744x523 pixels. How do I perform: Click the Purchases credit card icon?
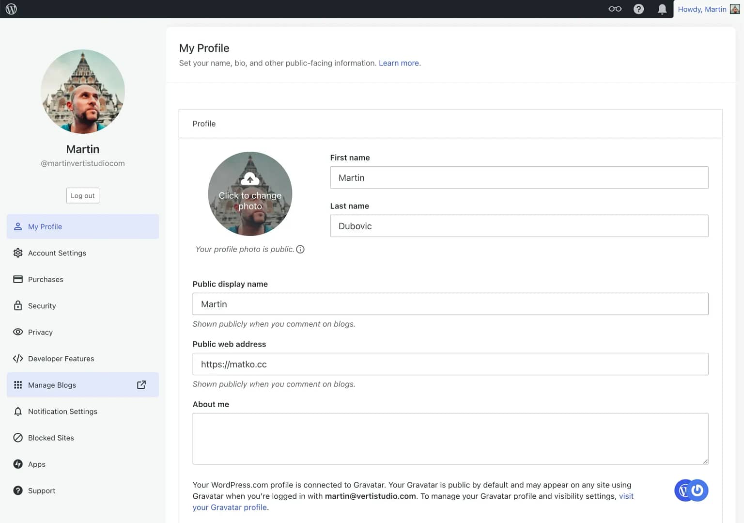(18, 279)
